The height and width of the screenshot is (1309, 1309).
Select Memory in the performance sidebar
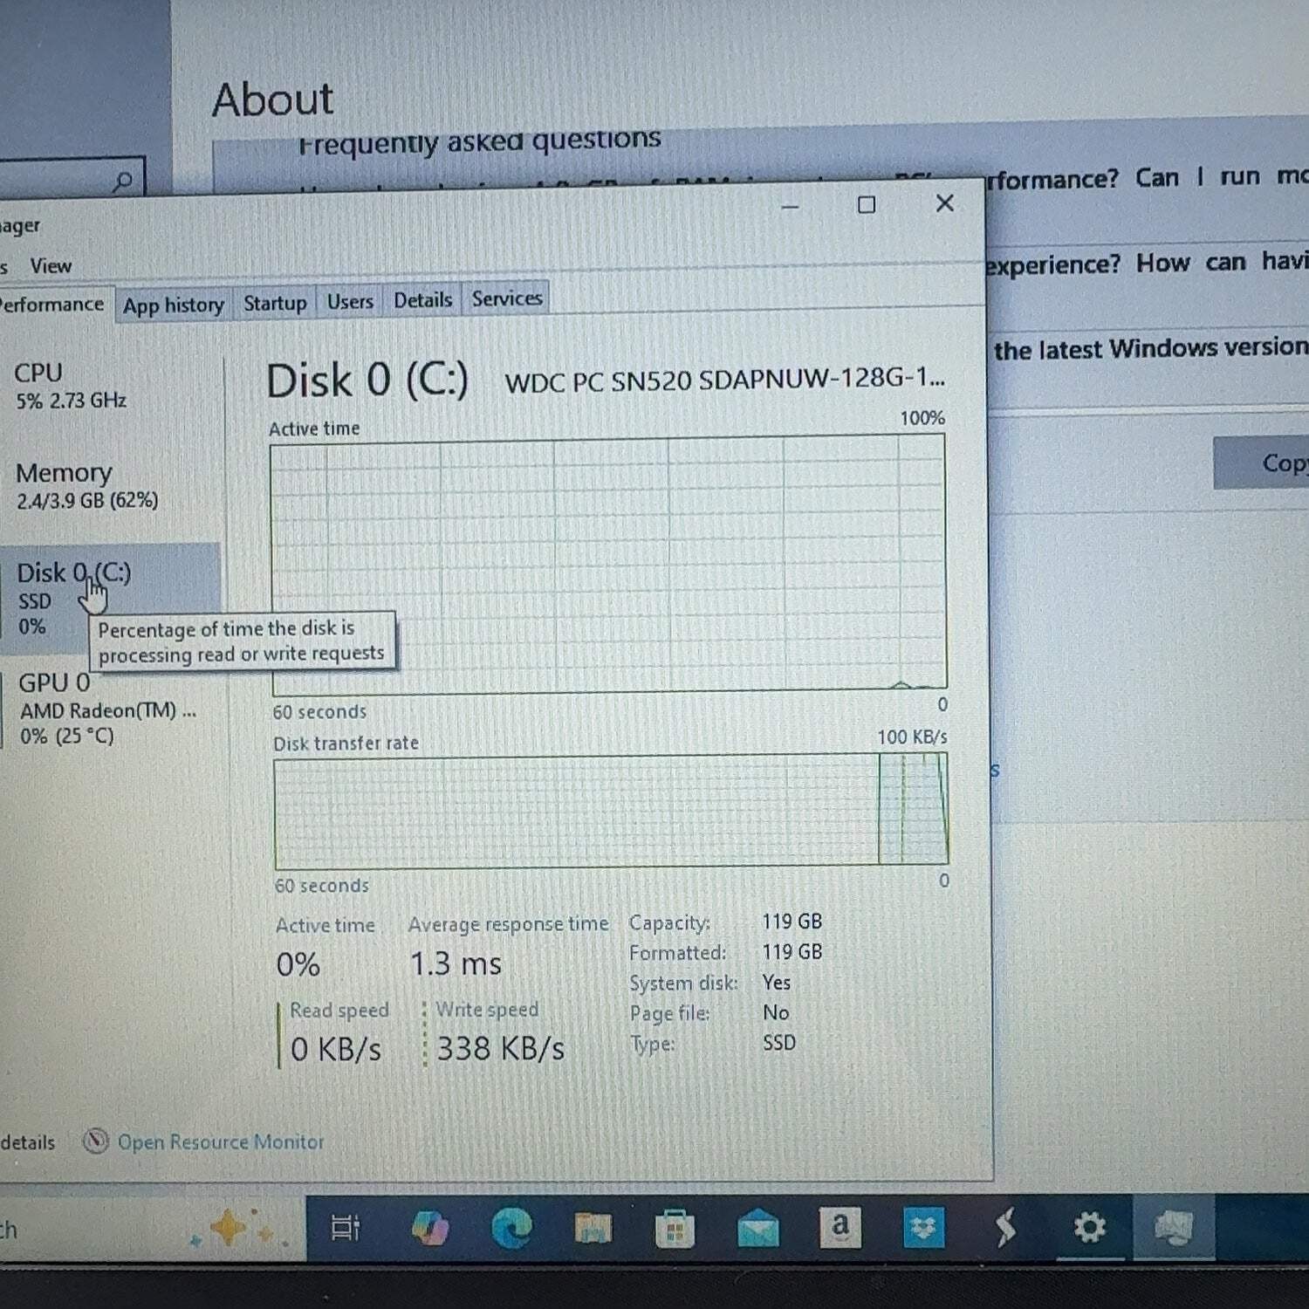coord(109,485)
